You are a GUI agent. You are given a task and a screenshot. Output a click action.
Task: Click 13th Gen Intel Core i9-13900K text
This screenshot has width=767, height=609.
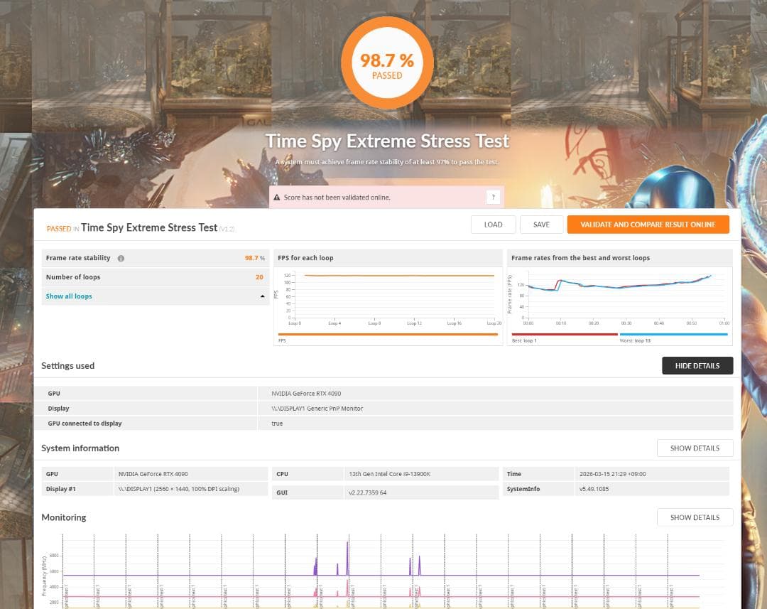[x=389, y=474]
